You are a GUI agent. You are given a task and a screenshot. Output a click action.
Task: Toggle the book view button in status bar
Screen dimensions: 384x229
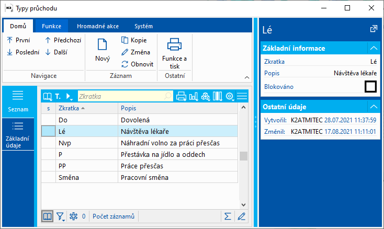pyautogui.click(x=47, y=216)
